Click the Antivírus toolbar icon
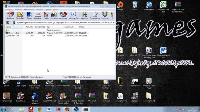200x112 pixels. click(x=85, y=16)
